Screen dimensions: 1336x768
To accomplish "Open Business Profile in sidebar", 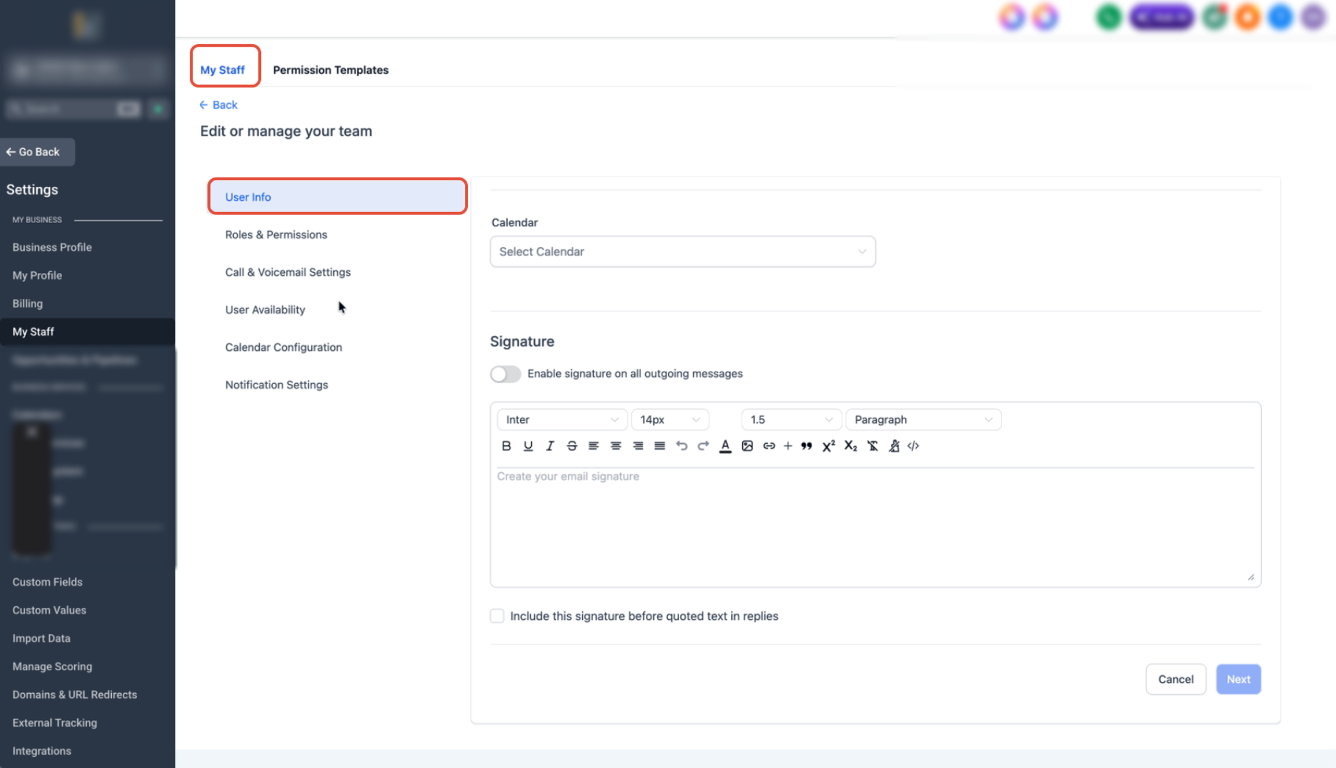I will click(x=52, y=247).
